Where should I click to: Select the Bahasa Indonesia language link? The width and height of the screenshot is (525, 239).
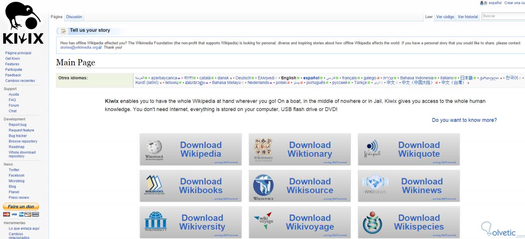(x=416, y=78)
